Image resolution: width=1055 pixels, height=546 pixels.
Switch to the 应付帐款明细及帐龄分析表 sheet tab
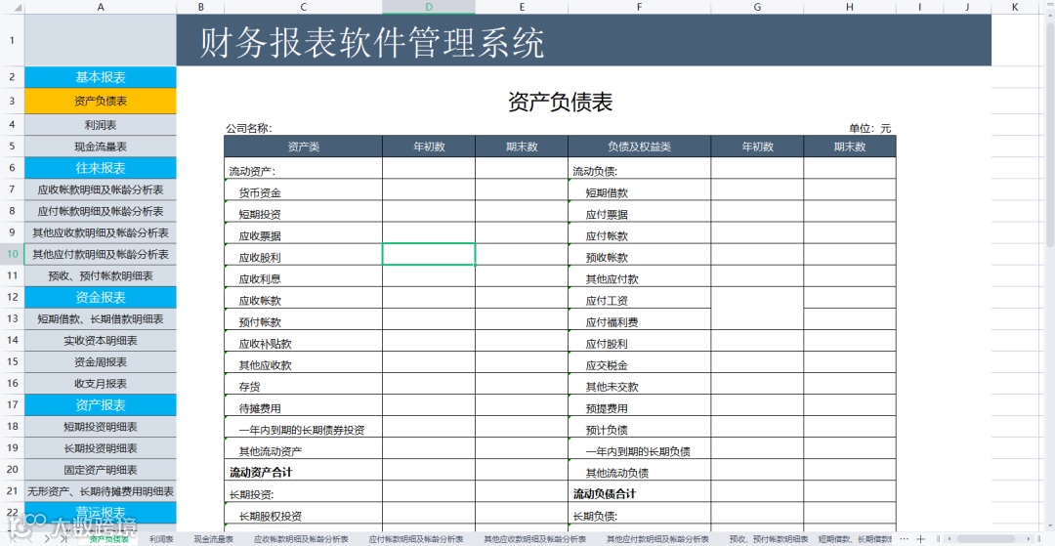tap(416, 539)
